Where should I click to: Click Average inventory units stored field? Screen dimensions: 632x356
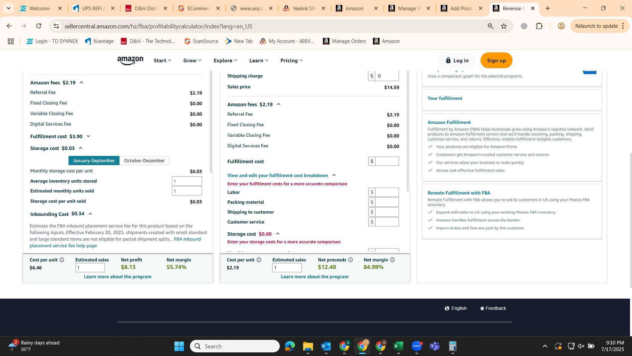[x=187, y=181]
